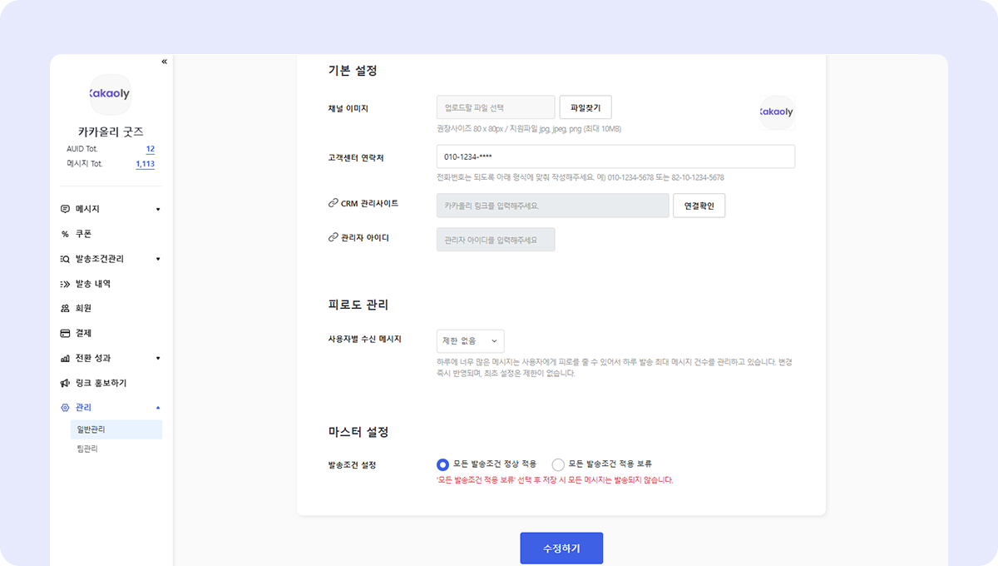Click the send-history icon beside 발송 내역
This screenshot has width=998, height=566.
(x=65, y=284)
